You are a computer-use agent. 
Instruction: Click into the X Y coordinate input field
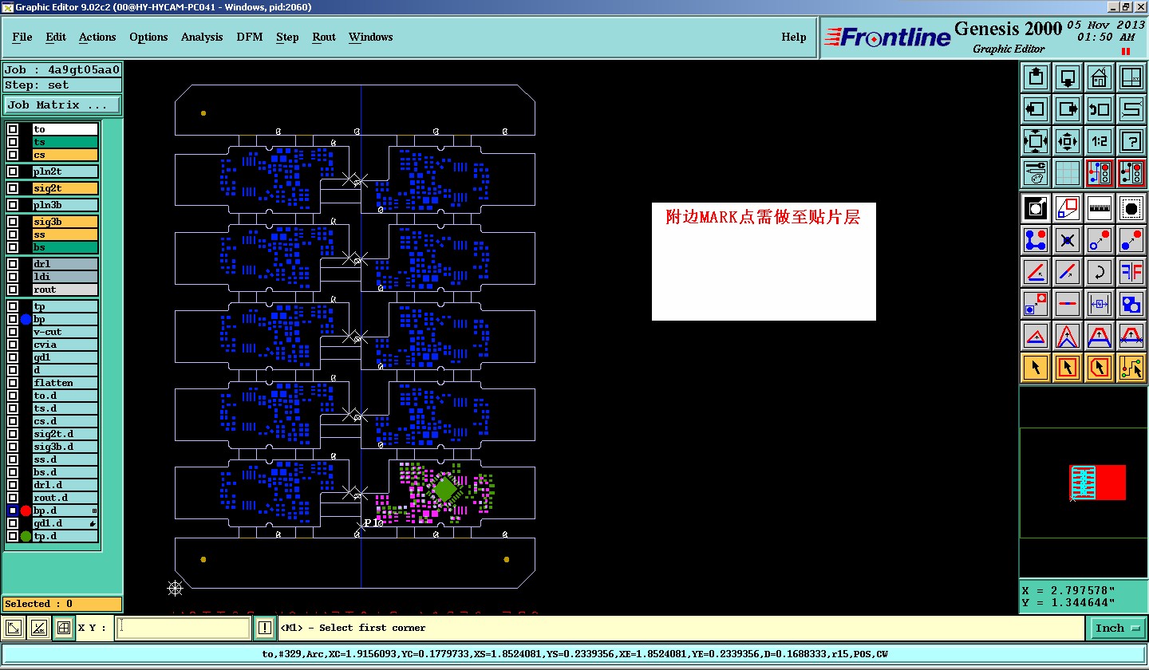point(184,628)
